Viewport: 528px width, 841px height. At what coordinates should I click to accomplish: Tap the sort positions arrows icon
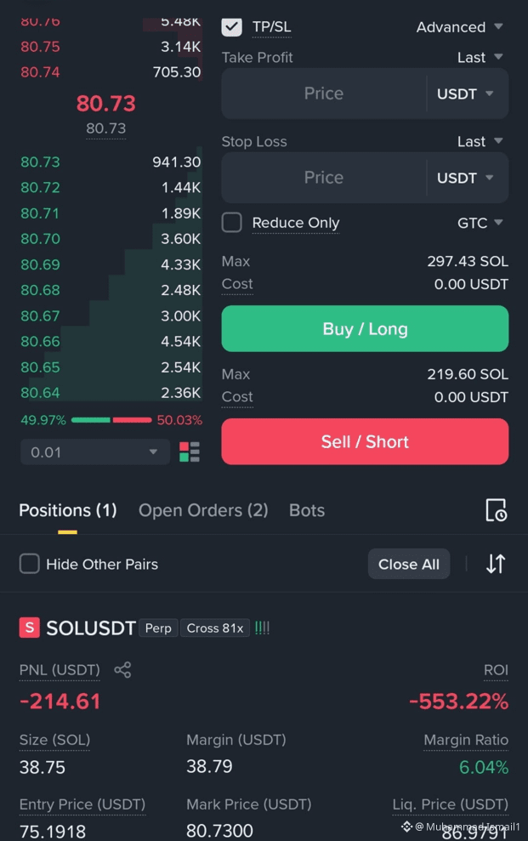(x=496, y=564)
